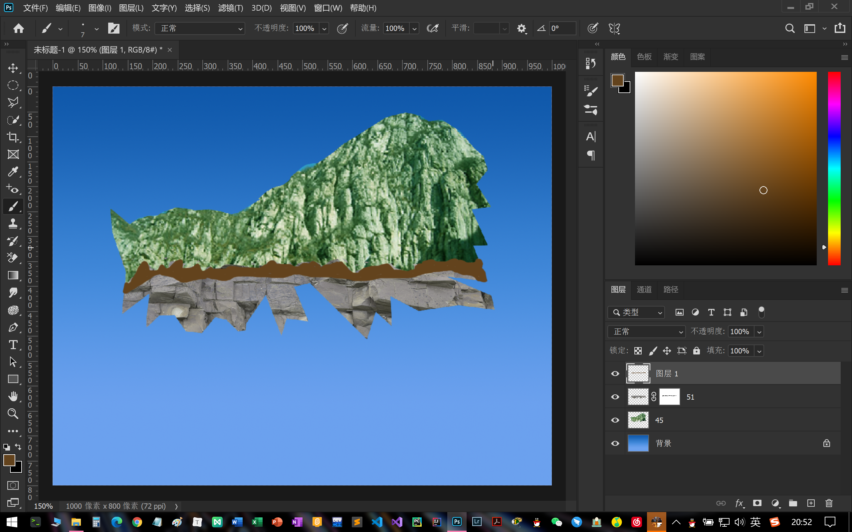Image resolution: width=852 pixels, height=532 pixels.
Task: Select the Eyedropper tool
Action: pyautogui.click(x=13, y=172)
